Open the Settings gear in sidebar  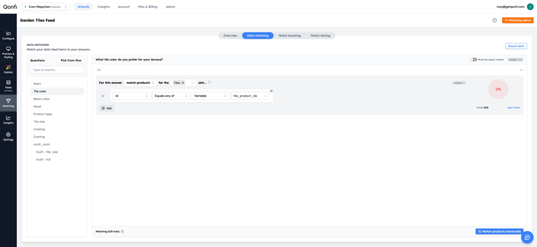pyautogui.click(x=8, y=136)
